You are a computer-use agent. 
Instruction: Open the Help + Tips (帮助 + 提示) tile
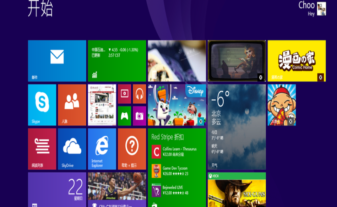[x=132, y=149]
